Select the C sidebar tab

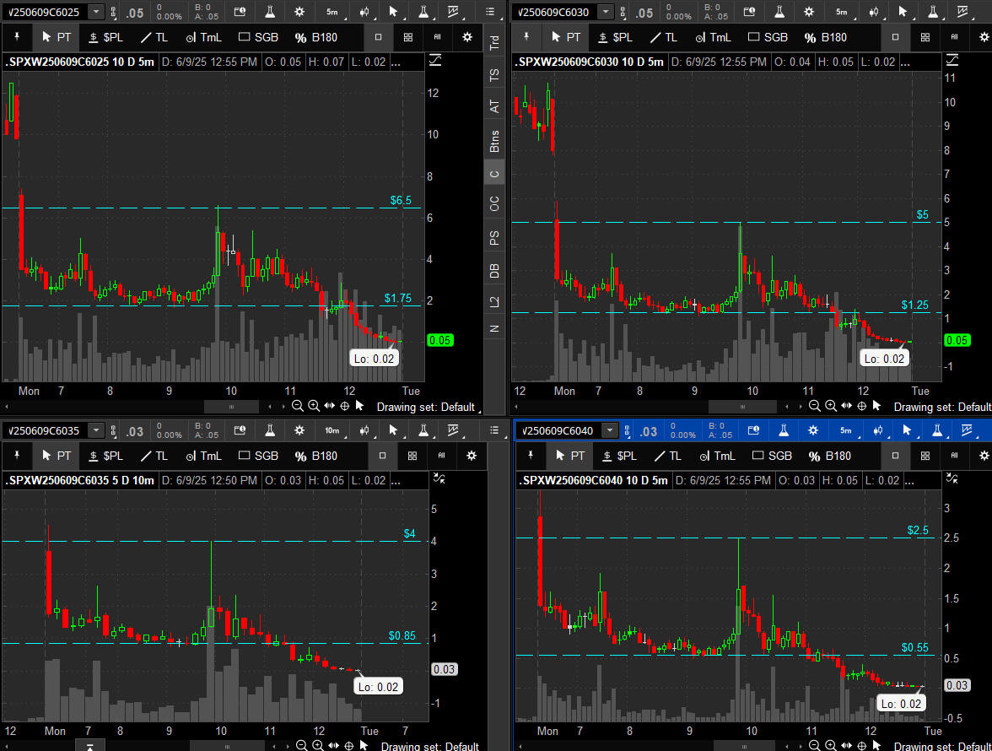pyautogui.click(x=494, y=173)
